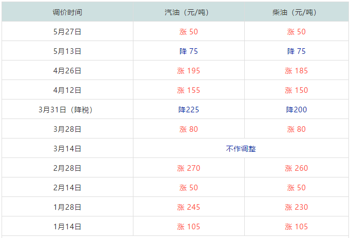Click the "降225" gasoline cell
Viewport: 351px width, 238px height.
point(189,109)
